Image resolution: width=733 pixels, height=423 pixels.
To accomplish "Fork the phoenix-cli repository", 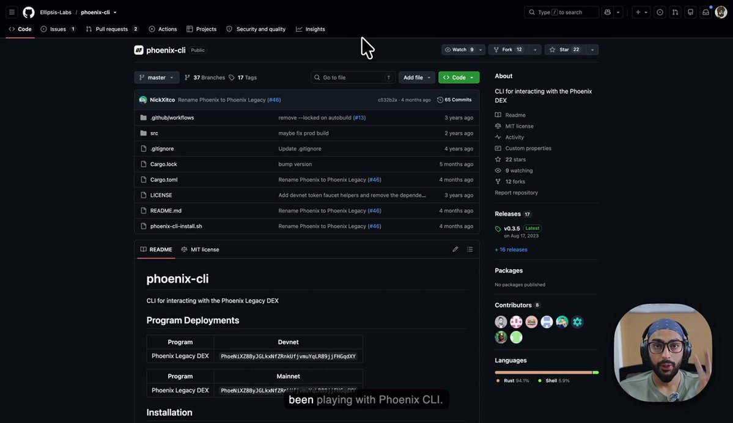I will [509, 50].
